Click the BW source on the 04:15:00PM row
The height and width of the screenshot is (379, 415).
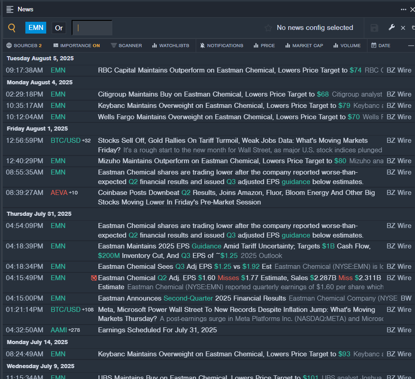pos(406,298)
